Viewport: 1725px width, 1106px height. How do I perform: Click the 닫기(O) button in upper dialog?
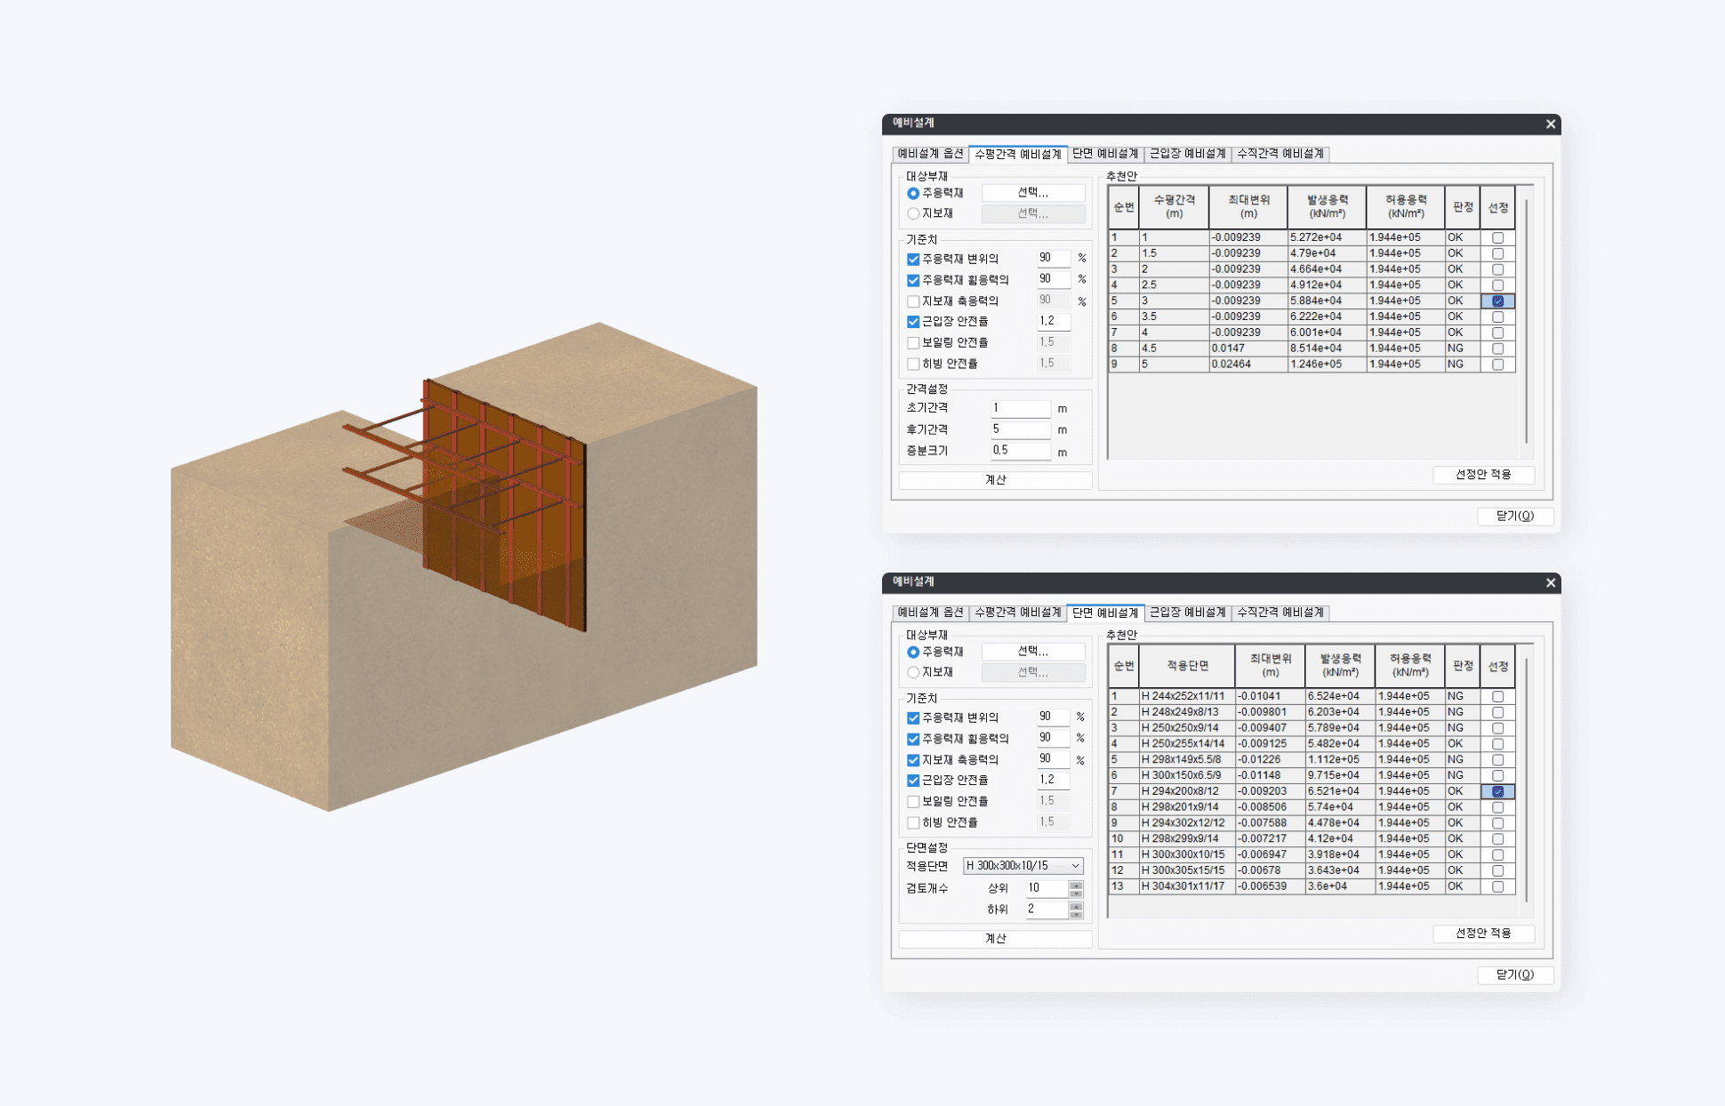pos(1514,517)
